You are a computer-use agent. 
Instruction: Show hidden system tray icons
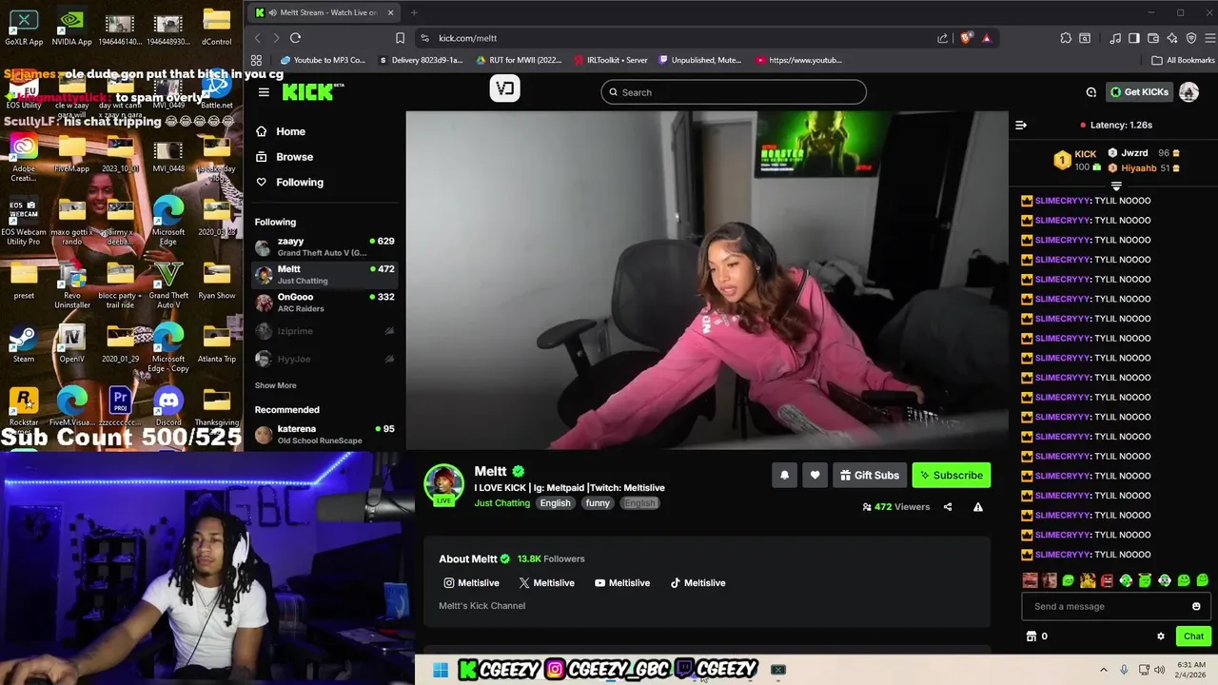(1104, 670)
